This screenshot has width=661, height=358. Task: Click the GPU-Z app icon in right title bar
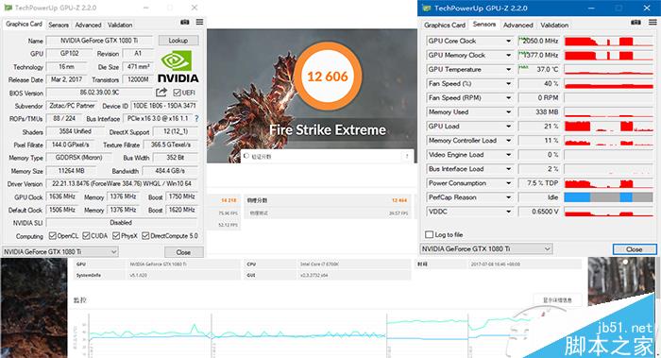(x=427, y=8)
